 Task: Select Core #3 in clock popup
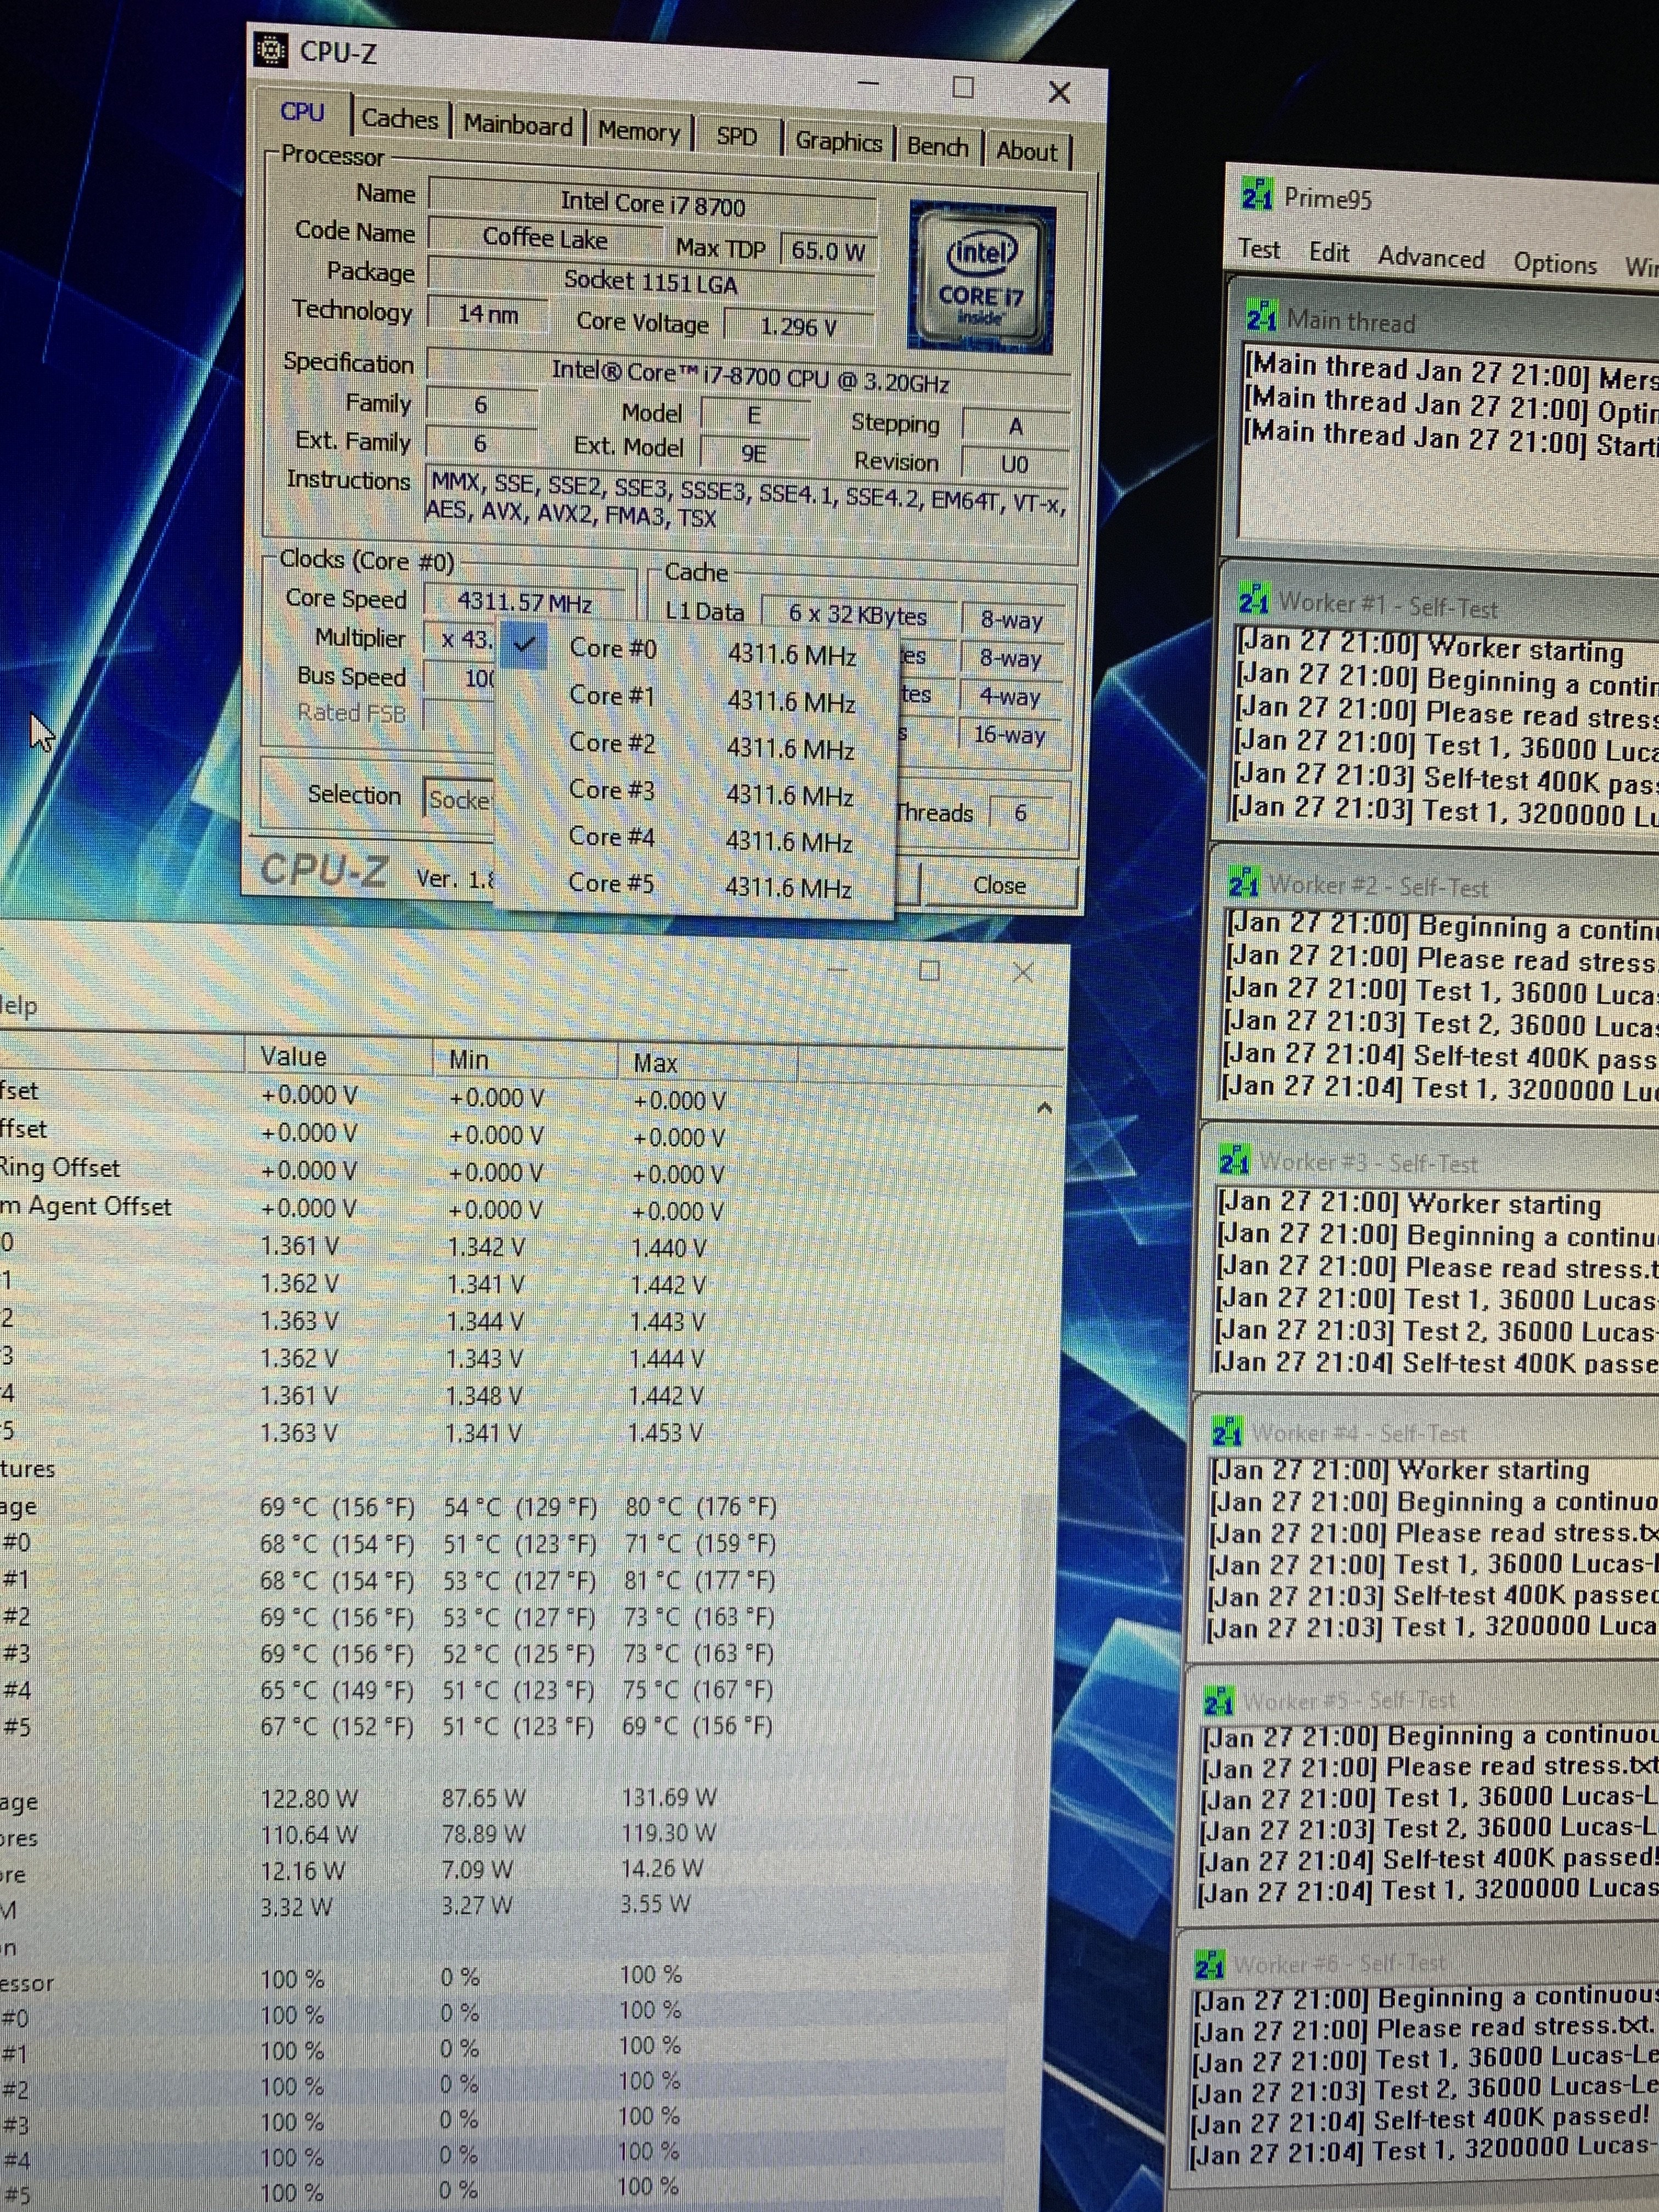click(x=695, y=792)
